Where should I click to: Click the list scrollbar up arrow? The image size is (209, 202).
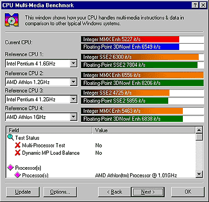(x=199, y=130)
